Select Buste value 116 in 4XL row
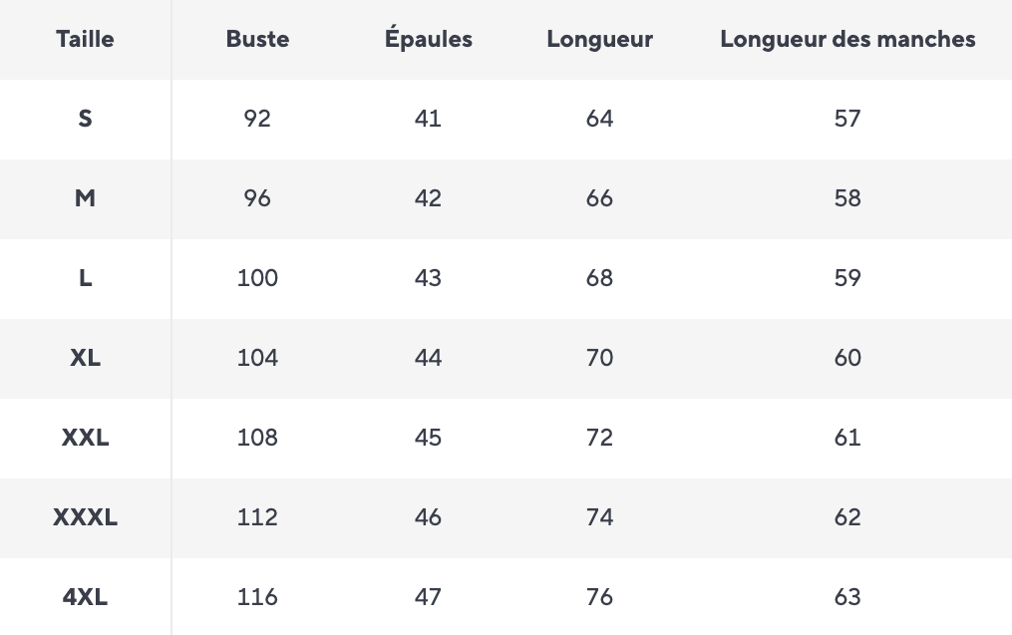The image size is (1012, 635). click(257, 597)
